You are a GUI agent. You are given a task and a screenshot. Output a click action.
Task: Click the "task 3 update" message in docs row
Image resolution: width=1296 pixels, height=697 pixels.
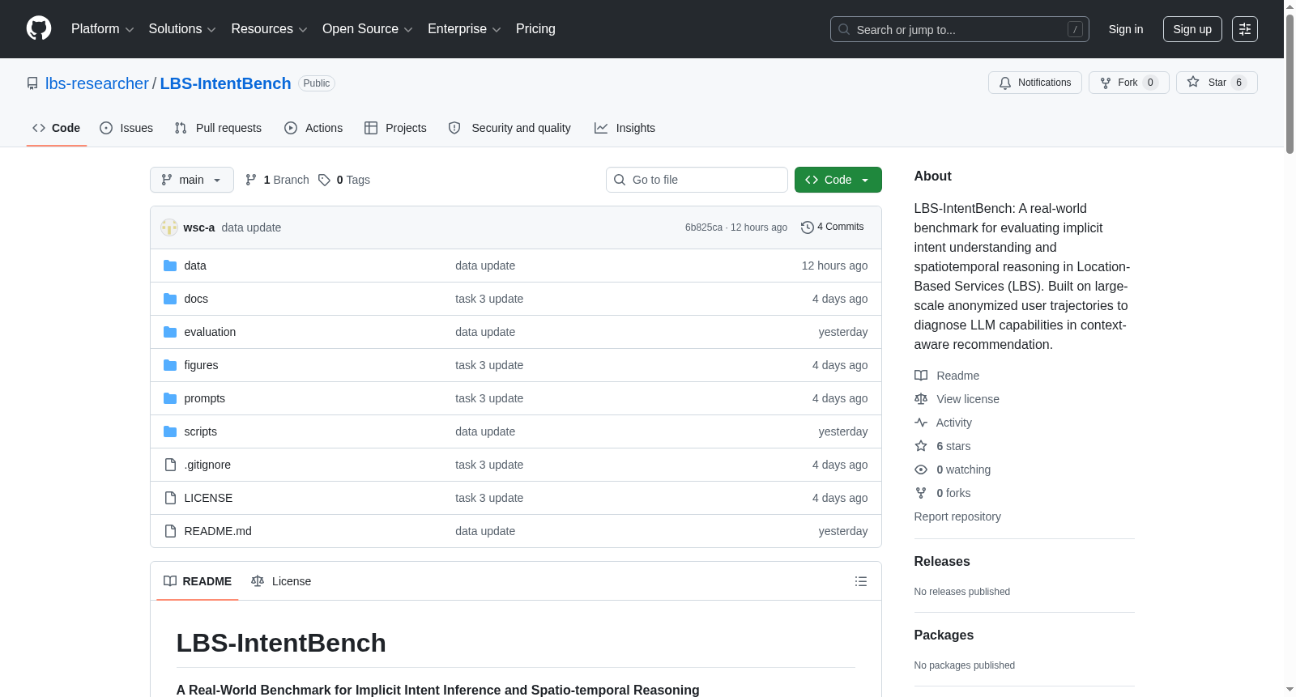point(489,299)
